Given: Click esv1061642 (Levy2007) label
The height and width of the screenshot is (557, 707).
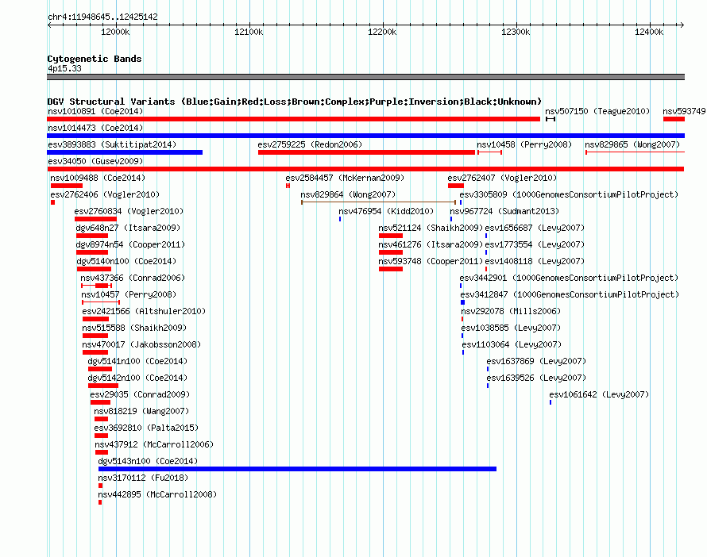Looking at the screenshot, I should click(x=599, y=394).
